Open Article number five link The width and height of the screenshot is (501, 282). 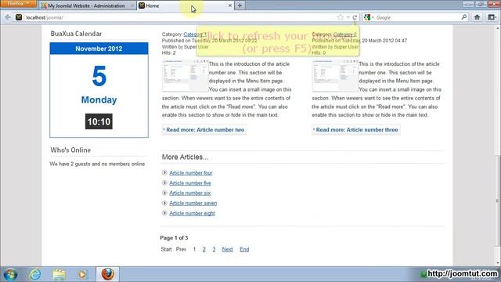190,183
